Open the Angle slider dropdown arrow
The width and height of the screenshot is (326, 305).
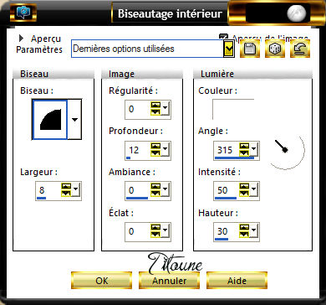[253, 148]
